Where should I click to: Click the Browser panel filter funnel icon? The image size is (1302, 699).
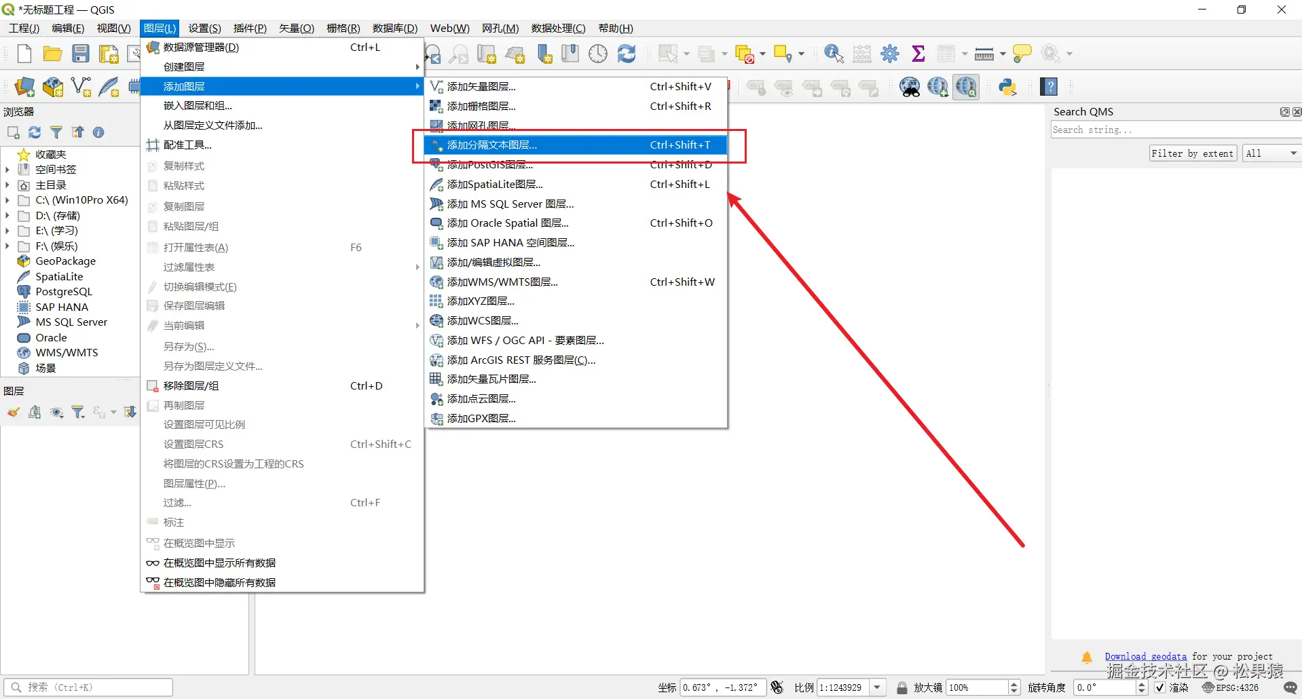click(56, 132)
